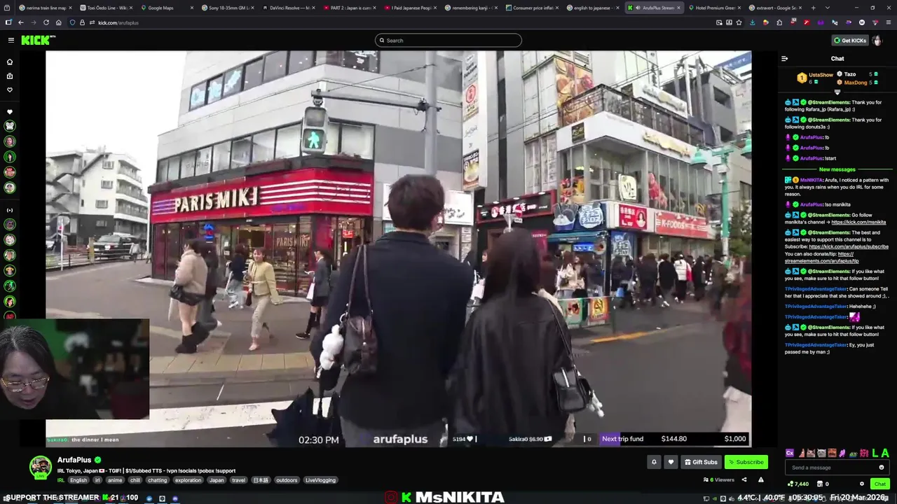Switch to the english to japanese tab

click(x=593, y=8)
